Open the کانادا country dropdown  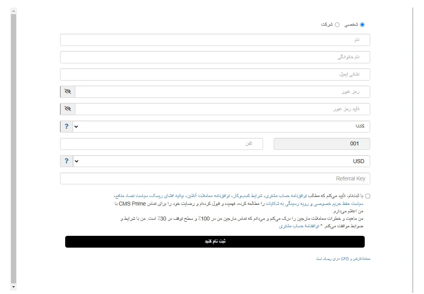pyautogui.click(x=220, y=127)
